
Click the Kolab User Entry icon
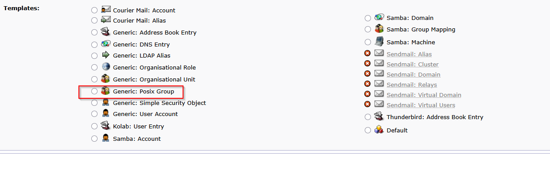pyautogui.click(x=105, y=126)
